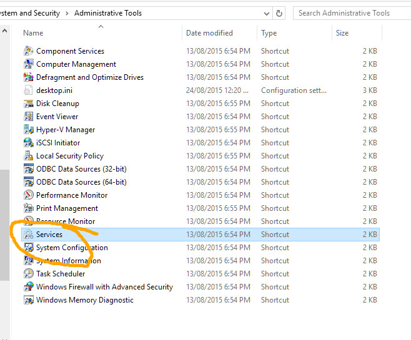Image resolution: width=411 pixels, height=340 pixels.
Task: Click the refresh button beside address bar
Action: [x=280, y=12]
